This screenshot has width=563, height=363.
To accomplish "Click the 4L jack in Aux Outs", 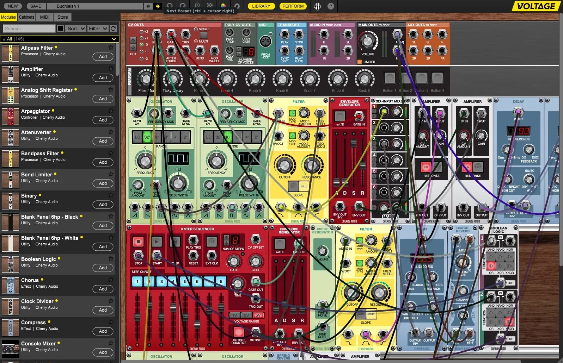I will 442,35.
